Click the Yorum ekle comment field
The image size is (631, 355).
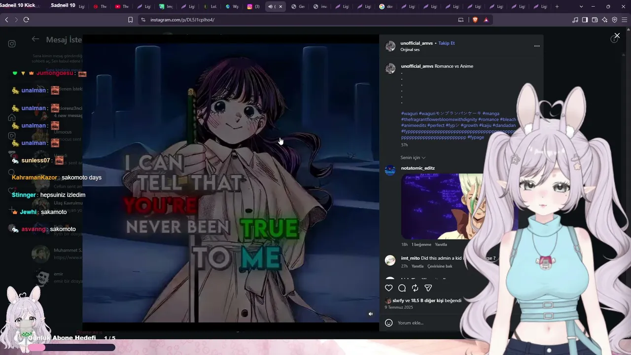(429, 323)
